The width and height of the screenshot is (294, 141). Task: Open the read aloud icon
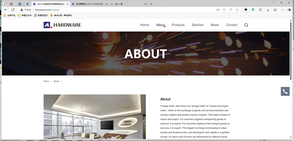[x=231, y=10]
